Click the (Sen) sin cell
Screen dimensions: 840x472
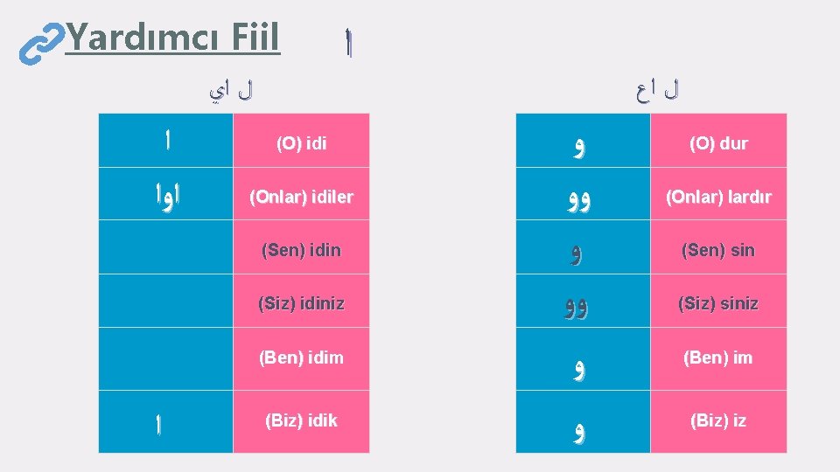pos(718,247)
